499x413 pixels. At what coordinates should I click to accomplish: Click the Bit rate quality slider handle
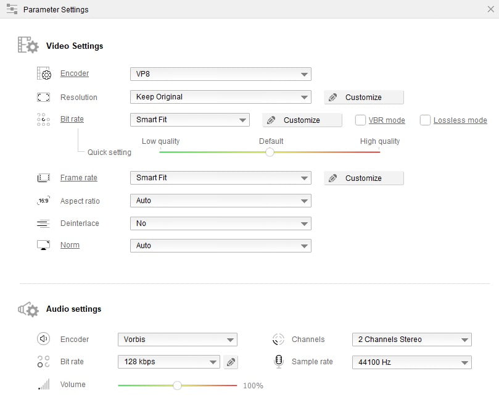coord(270,152)
